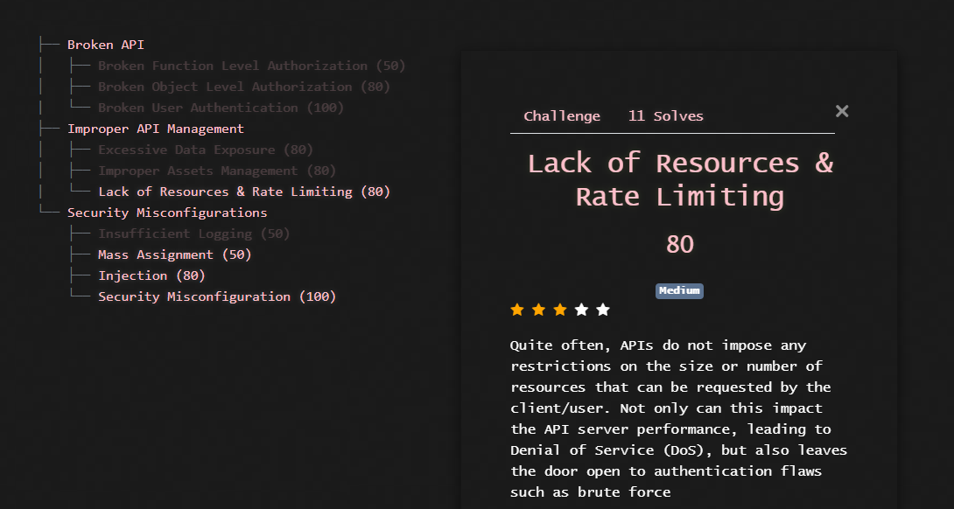954x509 pixels.
Task: Click the first rating star
Action: point(517,309)
